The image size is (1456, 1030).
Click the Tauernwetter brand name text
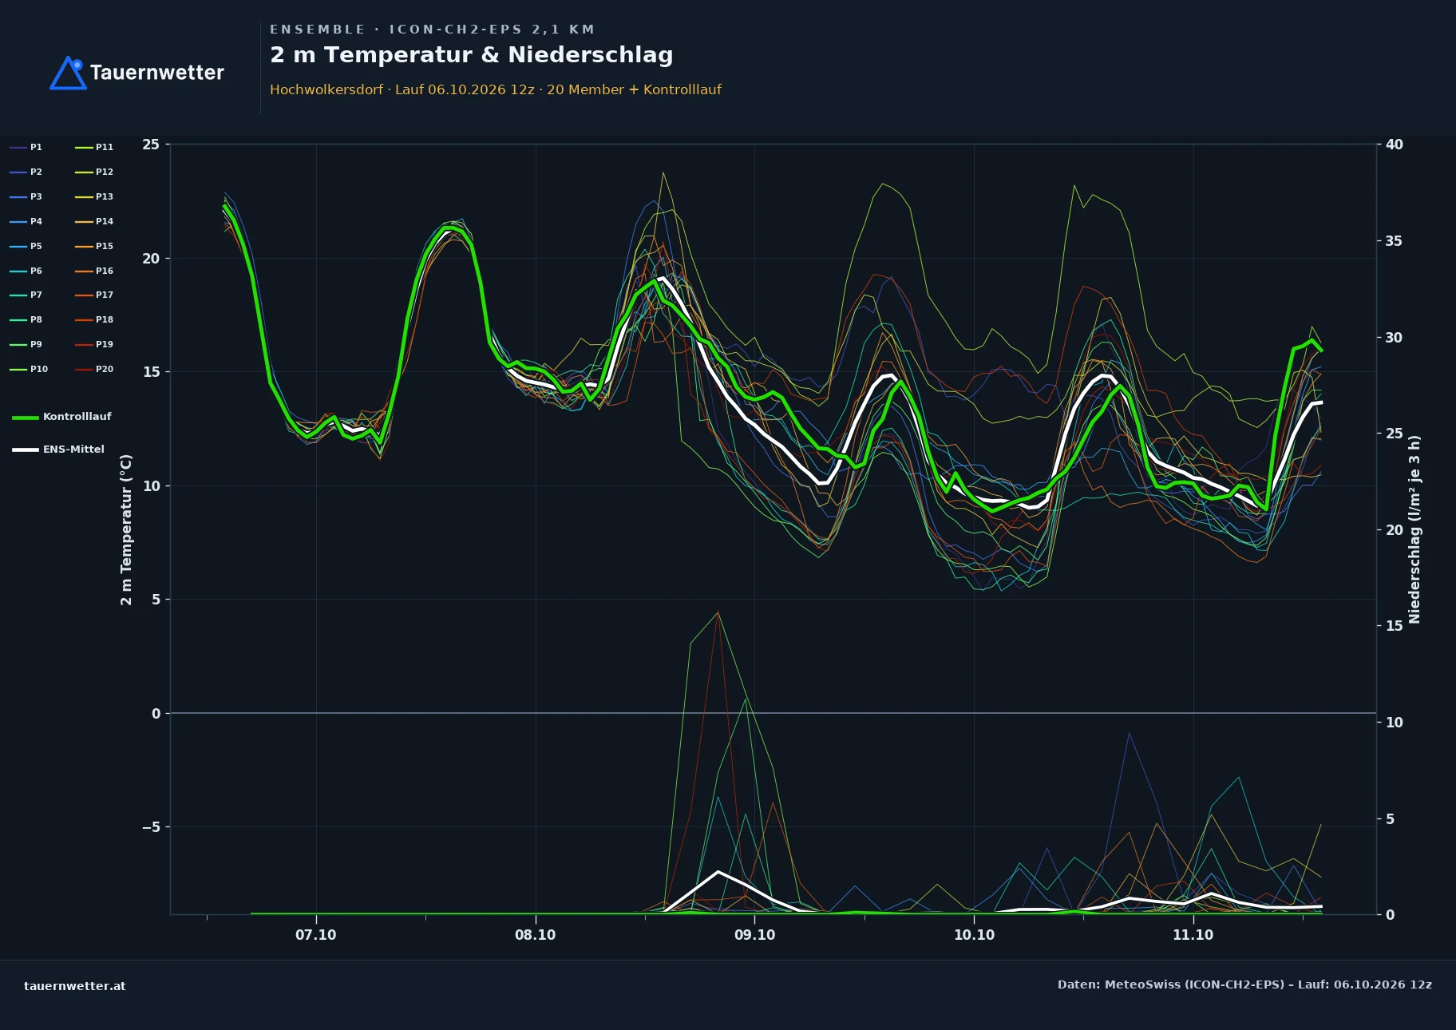[157, 73]
